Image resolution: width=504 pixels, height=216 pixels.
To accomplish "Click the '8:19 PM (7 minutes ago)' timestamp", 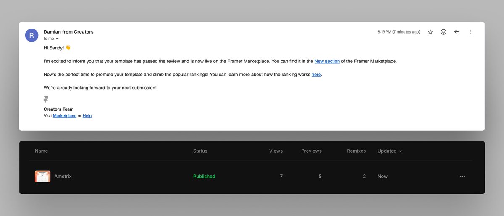I will (399, 32).
